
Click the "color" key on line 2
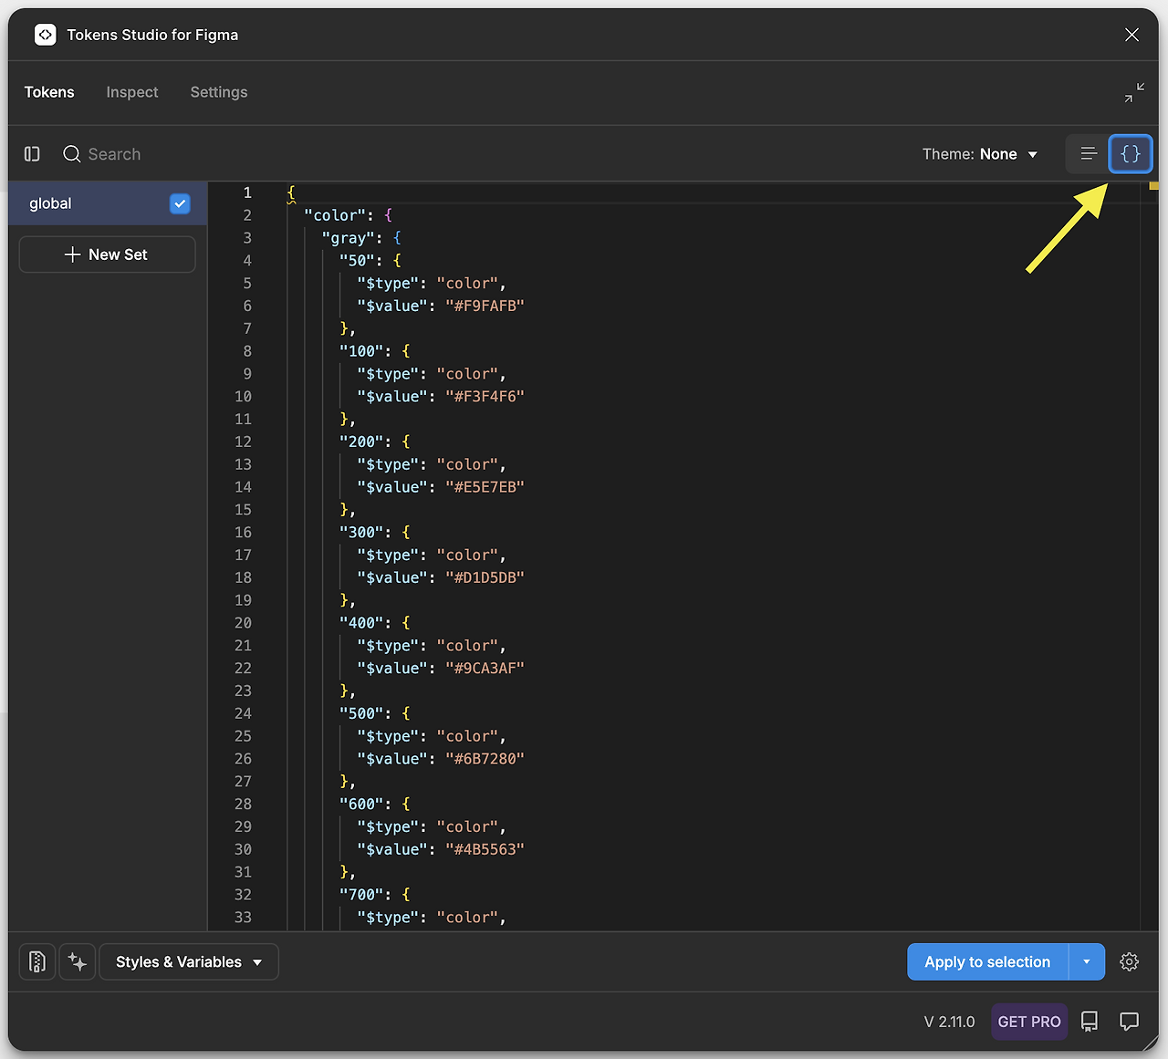pos(335,215)
